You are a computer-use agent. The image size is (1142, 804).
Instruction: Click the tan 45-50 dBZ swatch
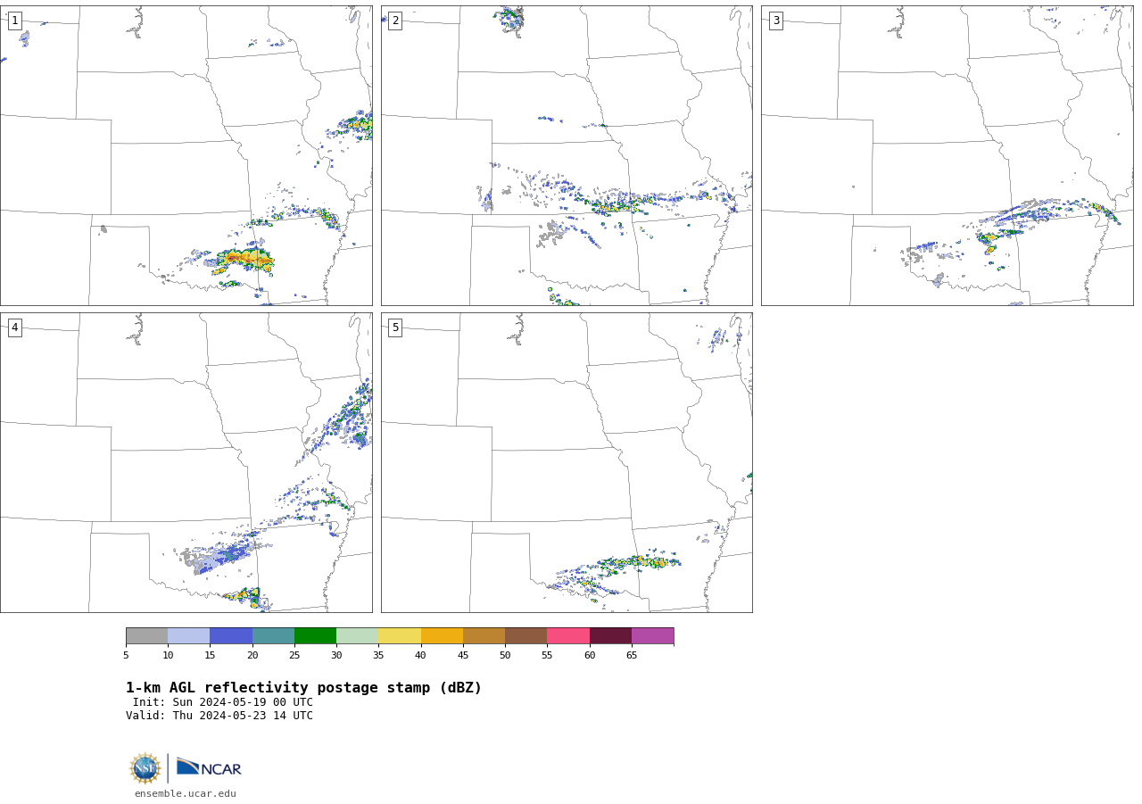tap(484, 636)
